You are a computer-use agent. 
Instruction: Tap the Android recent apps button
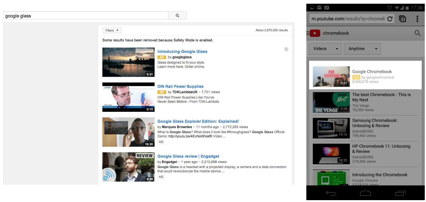pyautogui.click(x=400, y=193)
